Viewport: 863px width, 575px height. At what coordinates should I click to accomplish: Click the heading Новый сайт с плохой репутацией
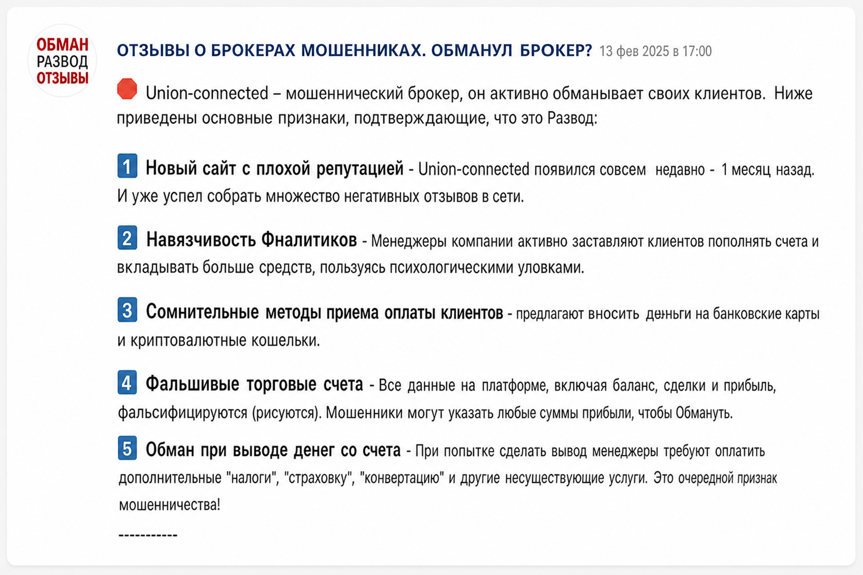click(275, 168)
